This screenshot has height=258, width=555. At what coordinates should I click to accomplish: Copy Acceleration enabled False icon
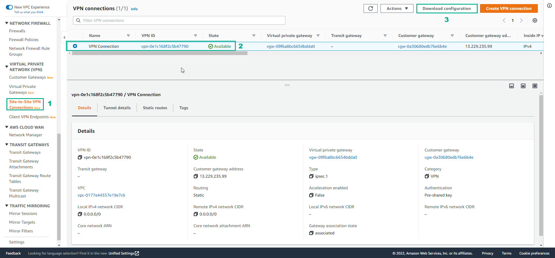(x=311, y=195)
